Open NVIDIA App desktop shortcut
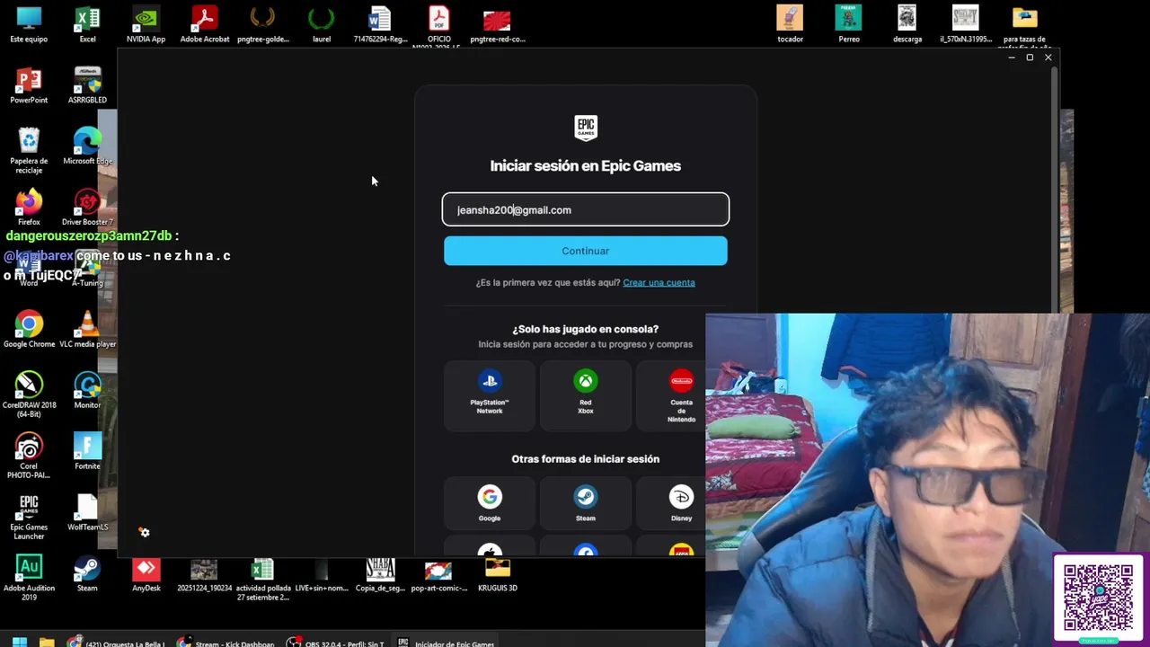 (x=146, y=24)
